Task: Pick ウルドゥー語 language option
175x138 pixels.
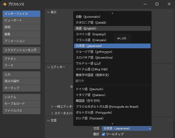Action: 112,63
